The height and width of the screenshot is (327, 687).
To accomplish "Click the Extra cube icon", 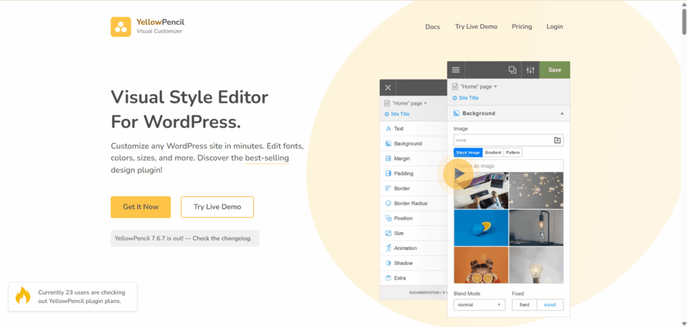I will [x=388, y=278].
